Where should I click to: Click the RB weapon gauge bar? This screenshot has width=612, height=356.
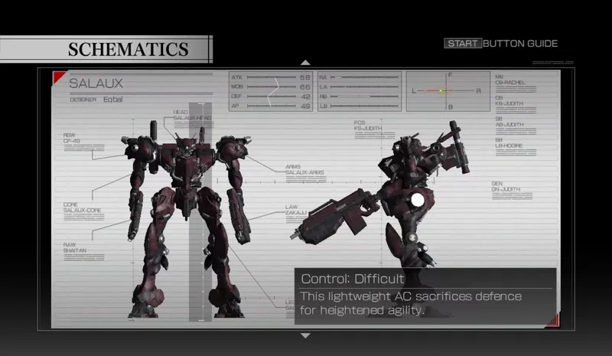(x=364, y=96)
